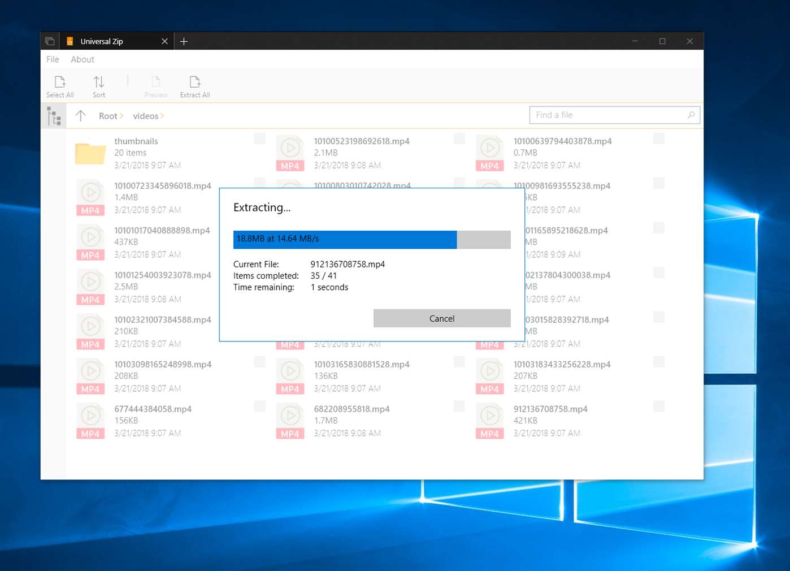
Task: Click the '35 / 41' items completed value
Action: click(324, 276)
